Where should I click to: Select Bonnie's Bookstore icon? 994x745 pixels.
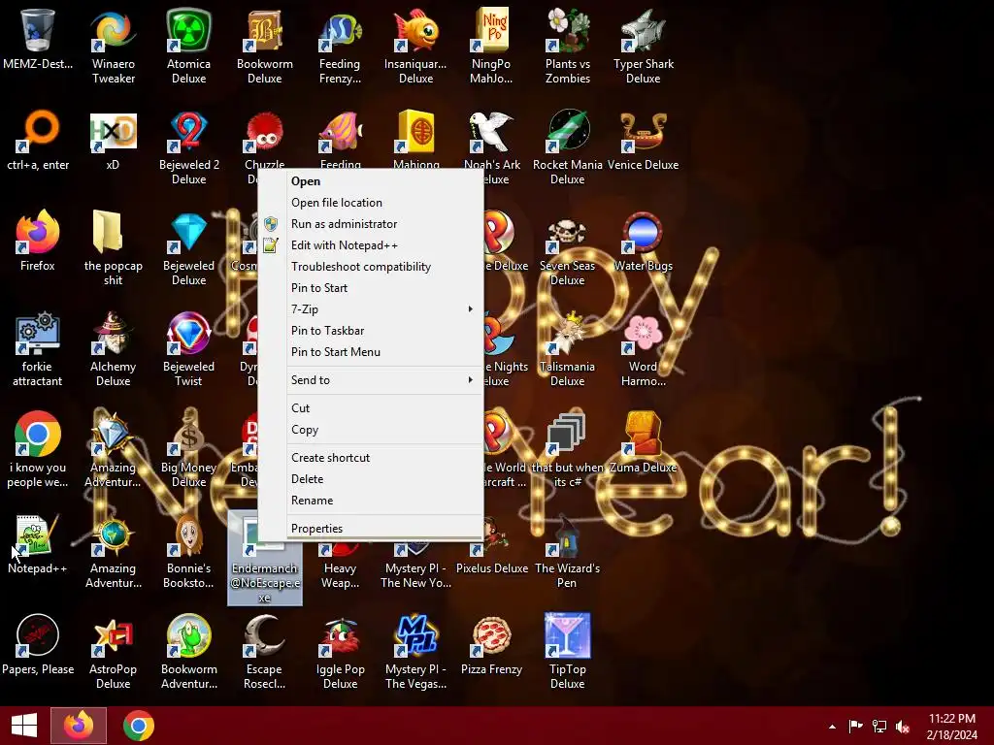188,534
